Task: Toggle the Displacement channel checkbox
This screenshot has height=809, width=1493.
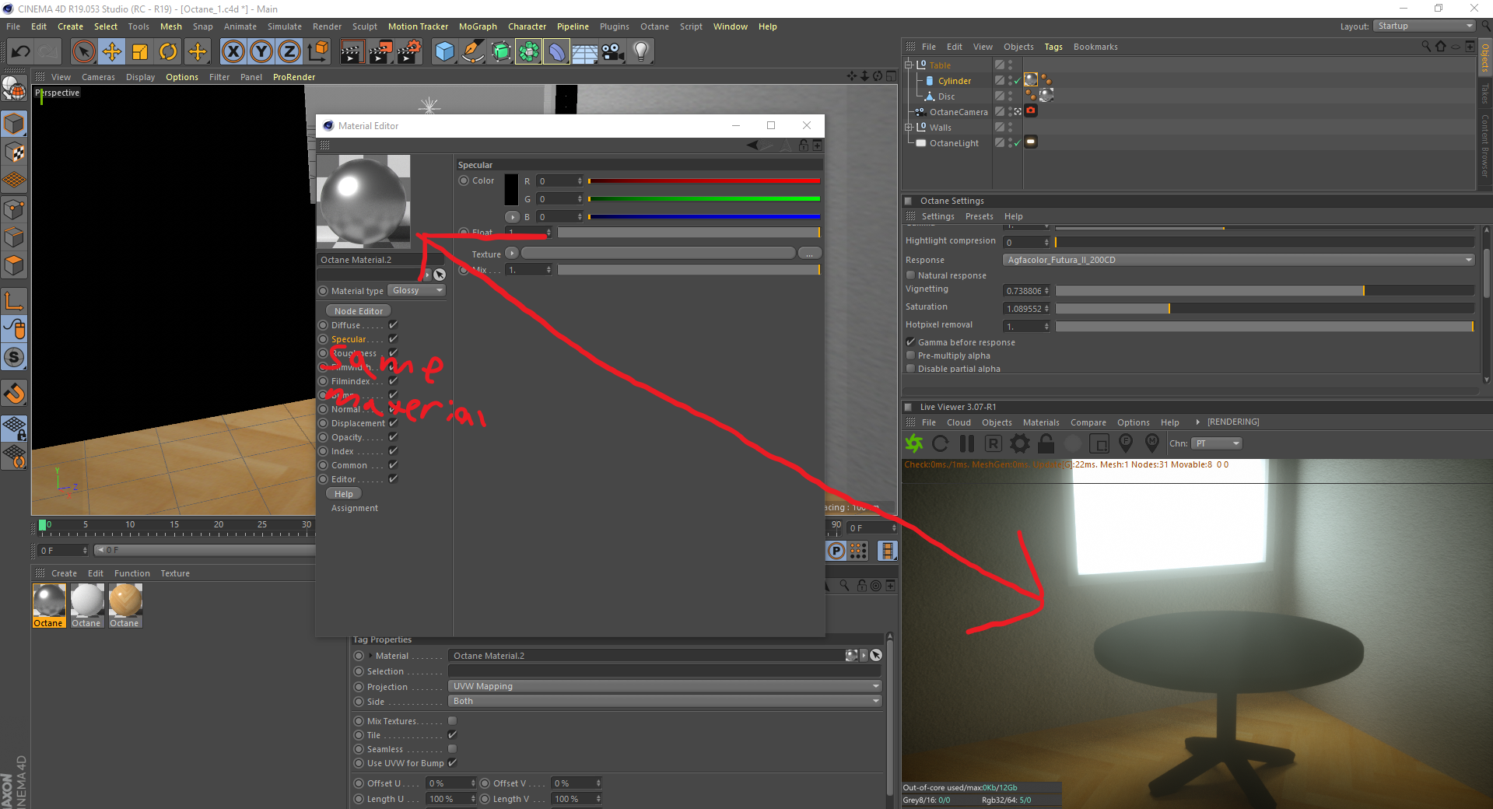Action: point(393,423)
